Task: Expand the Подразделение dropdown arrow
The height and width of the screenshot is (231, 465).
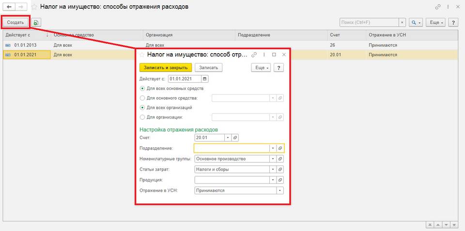Action: (x=273, y=148)
